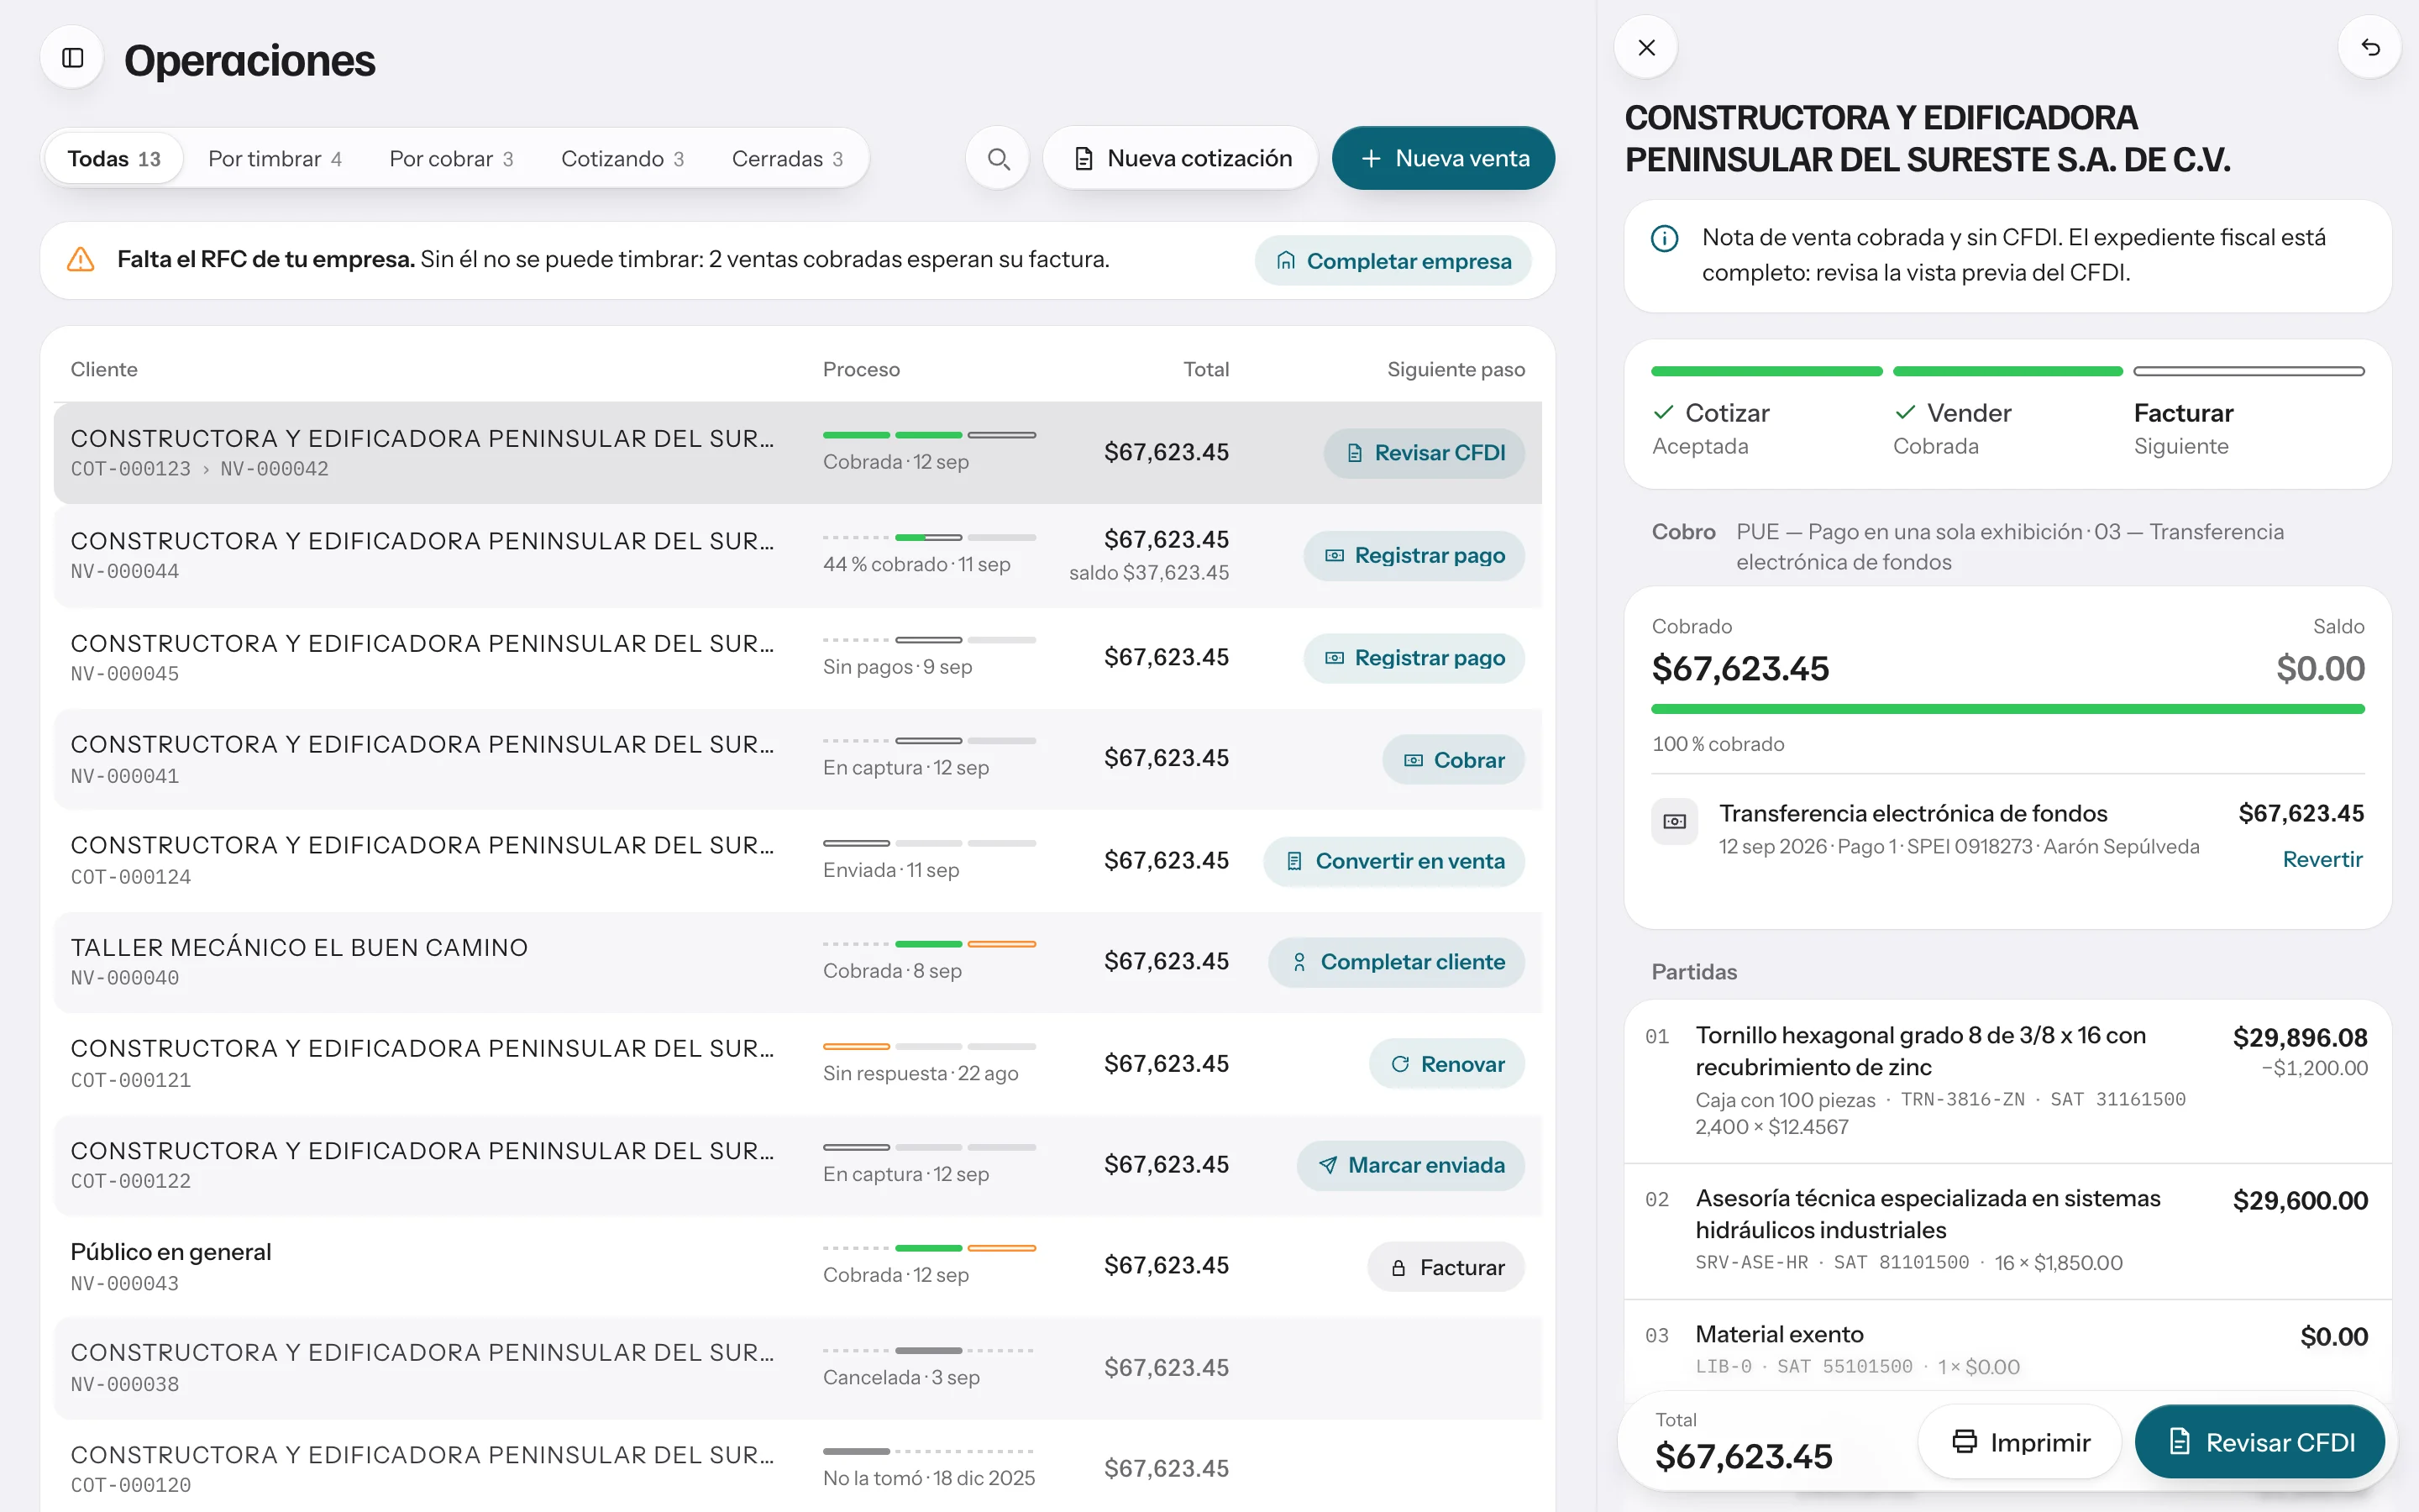This screenshot has width=2419, height=1512.
Task: Click Completar cliente for NV-000040
Action: point(1397,962)
